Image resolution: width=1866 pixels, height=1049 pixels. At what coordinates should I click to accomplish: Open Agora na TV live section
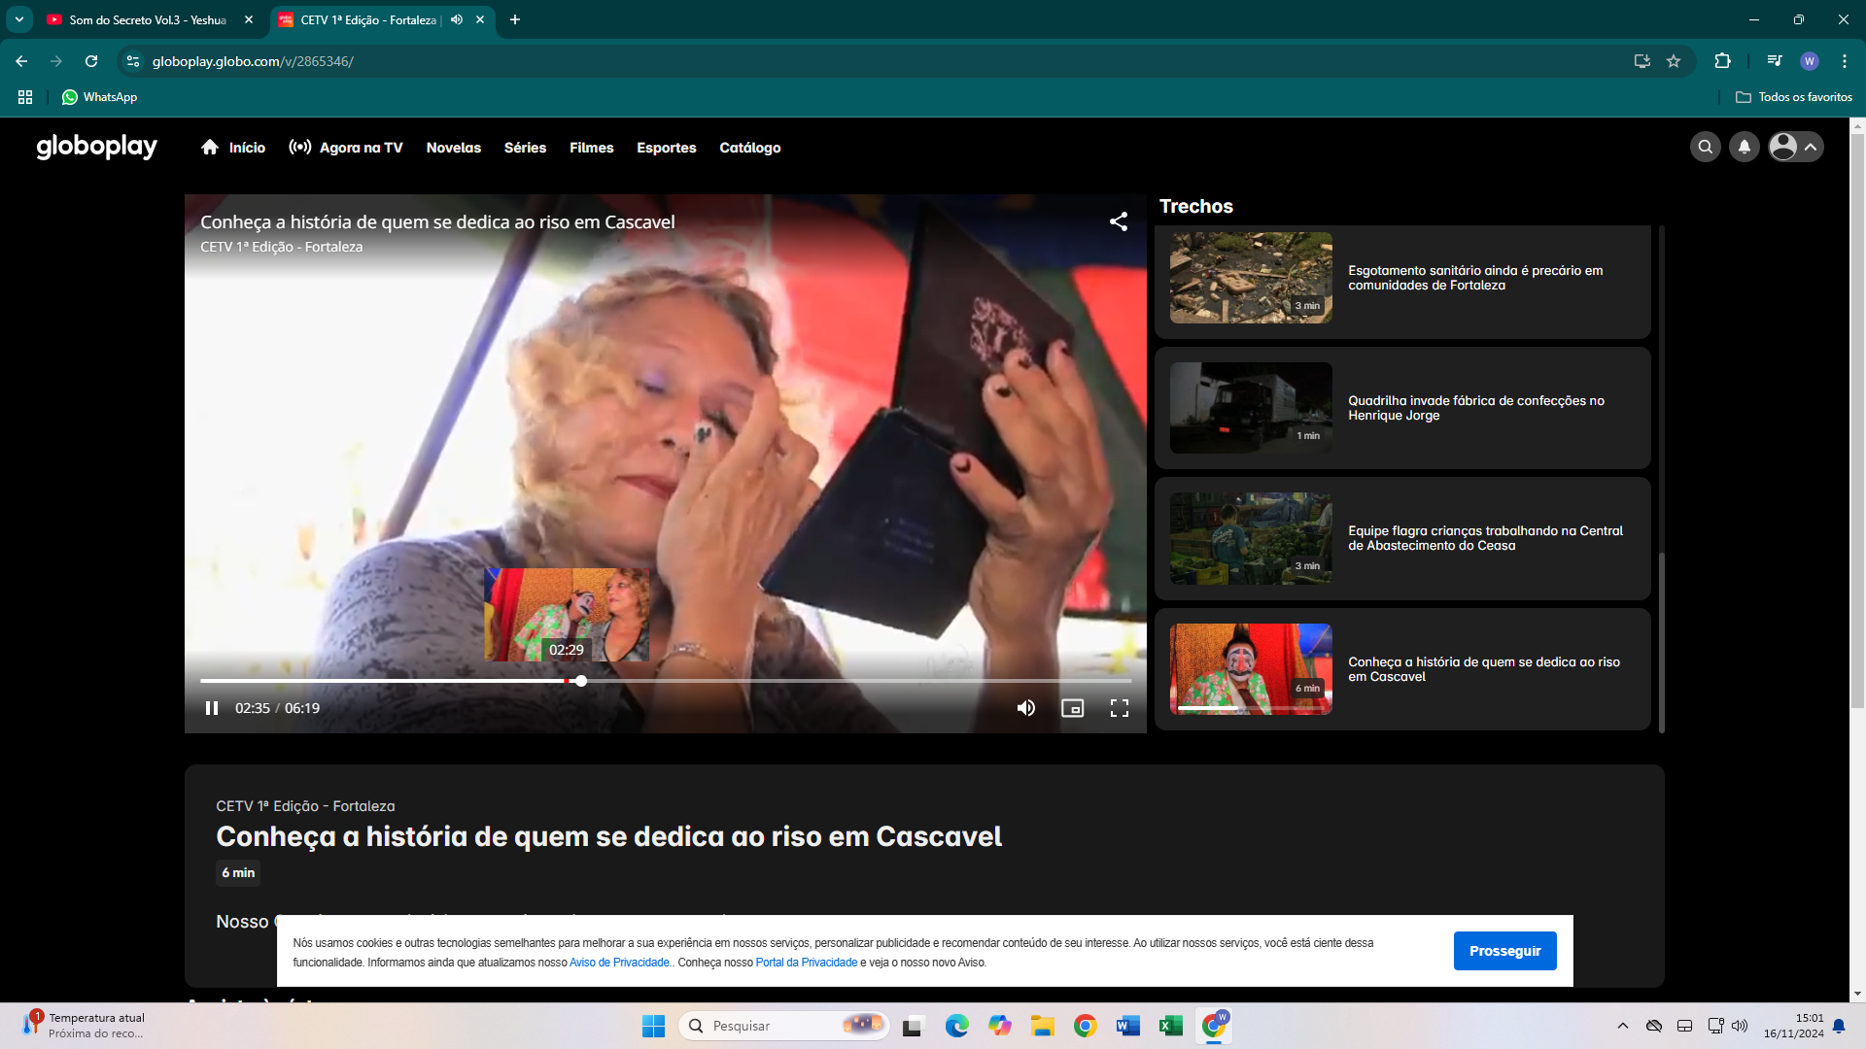(346, 148)
